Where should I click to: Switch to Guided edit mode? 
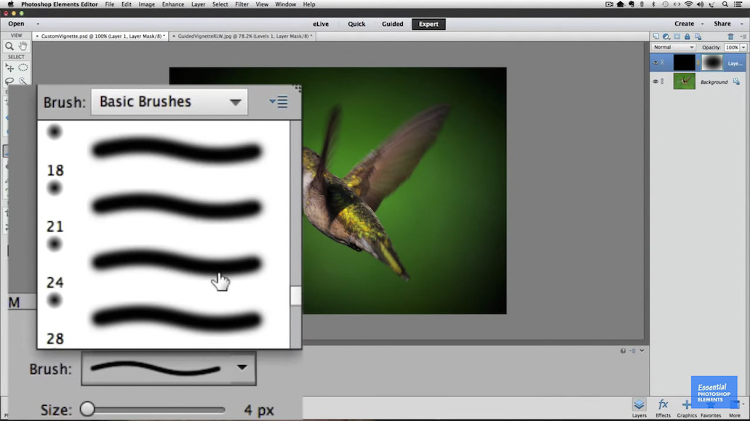[392, 24]
